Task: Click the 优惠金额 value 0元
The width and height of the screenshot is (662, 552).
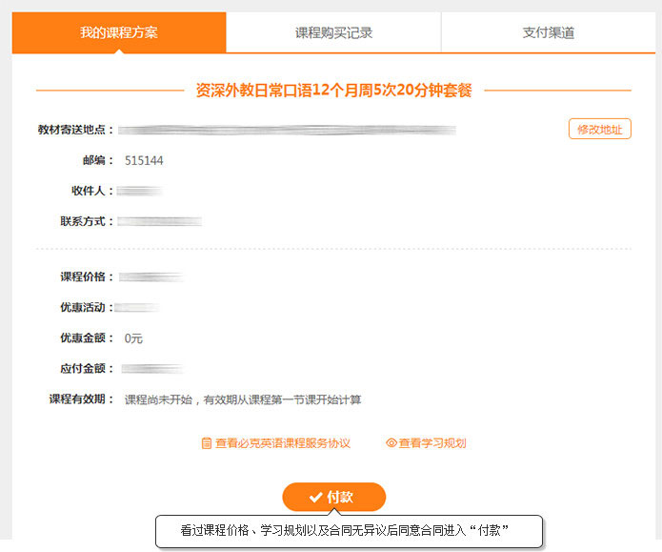Action: pyautogui.click(x=134, y=338)
